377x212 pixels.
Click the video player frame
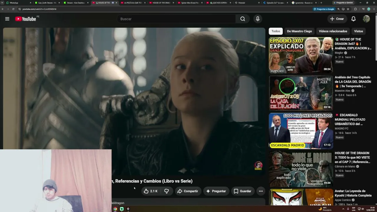[x=134, y=102]
